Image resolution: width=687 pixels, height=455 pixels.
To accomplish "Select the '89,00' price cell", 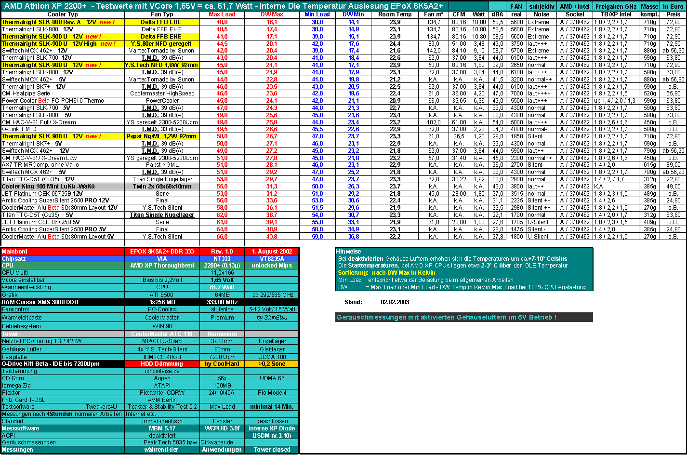I will [674, 165].
